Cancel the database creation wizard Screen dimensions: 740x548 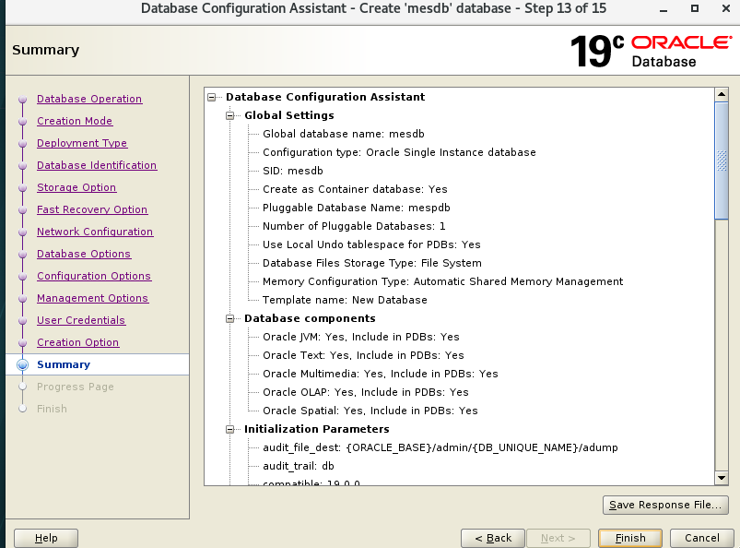pos(701,538)
